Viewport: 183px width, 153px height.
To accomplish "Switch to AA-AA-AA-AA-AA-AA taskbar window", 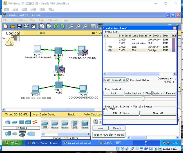I will pos(79,143).
